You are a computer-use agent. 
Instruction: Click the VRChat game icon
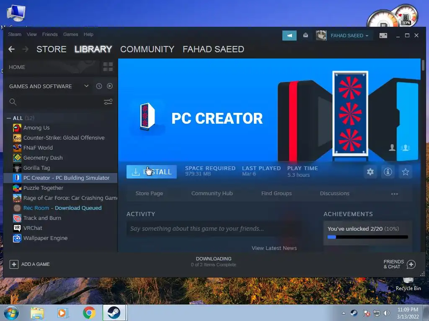(x=17, y=228)
